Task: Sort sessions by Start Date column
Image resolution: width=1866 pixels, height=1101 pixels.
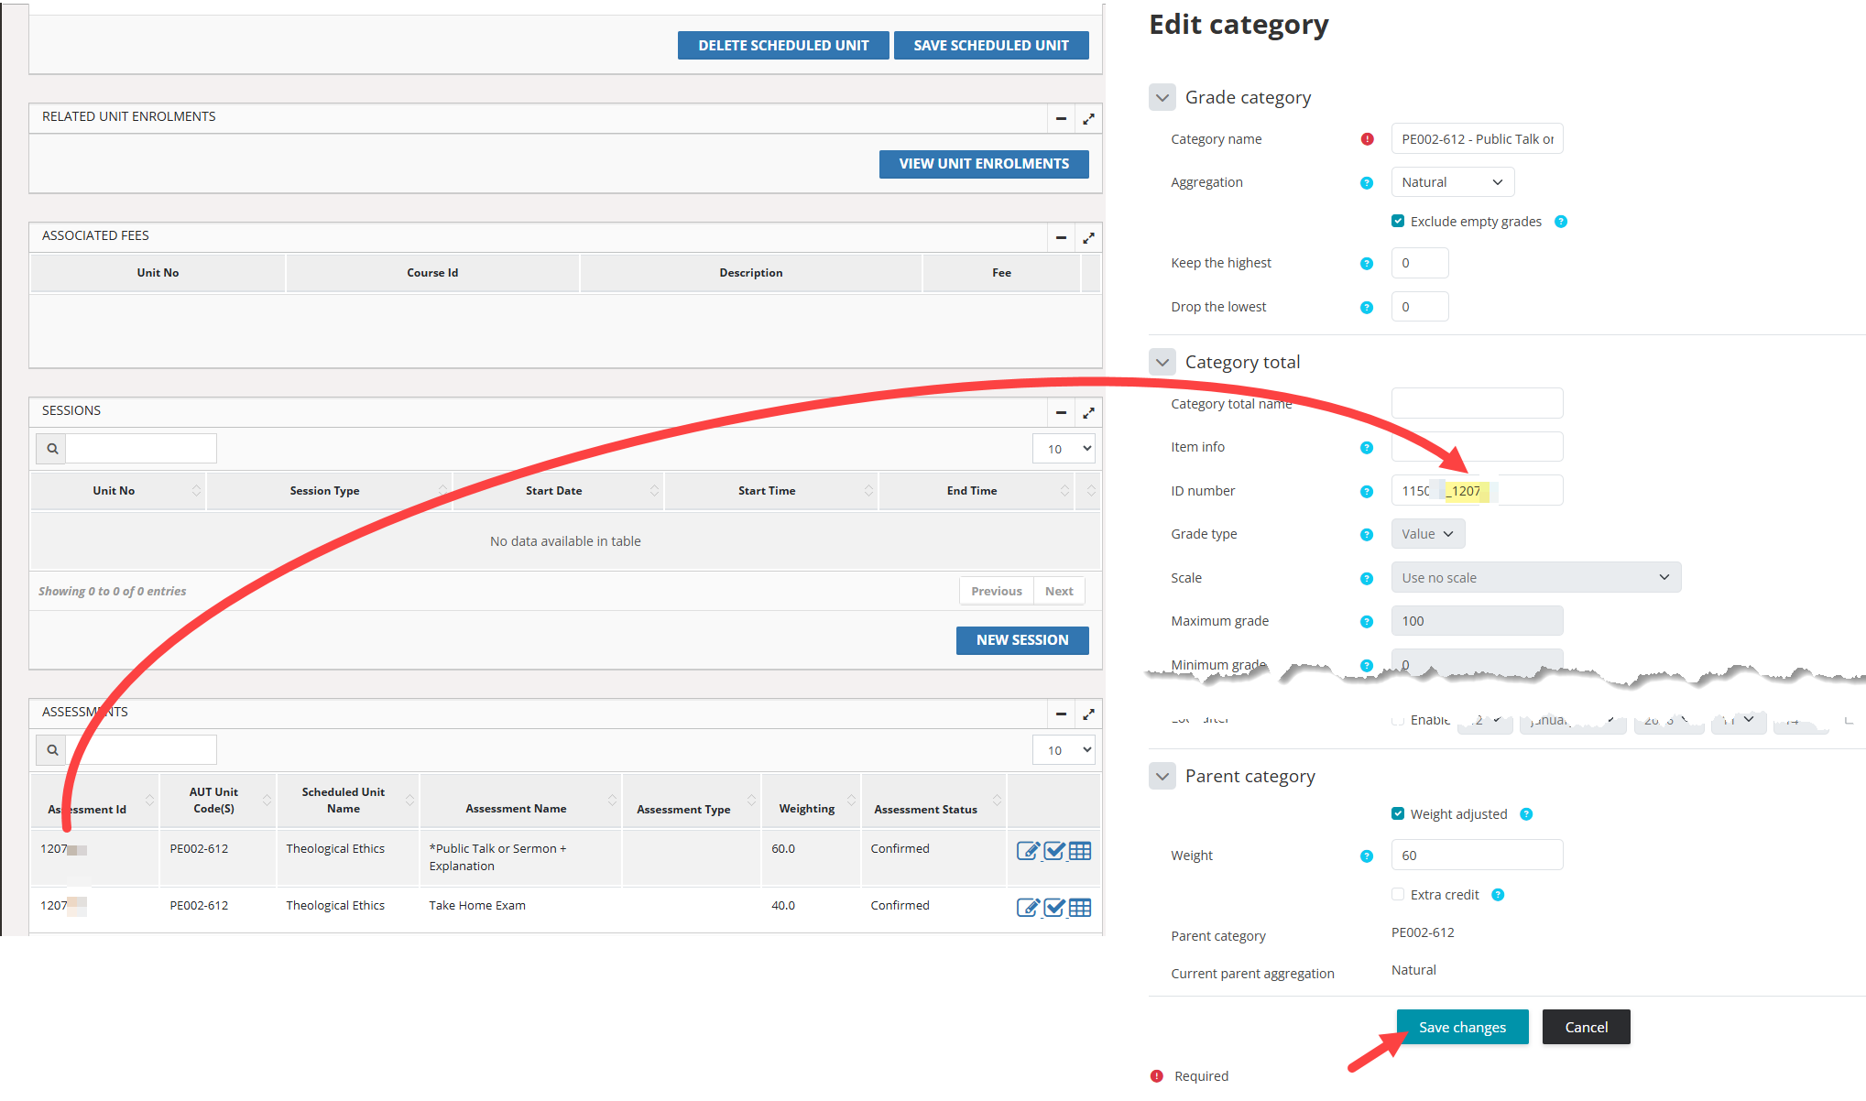Action: click(553, 491)
